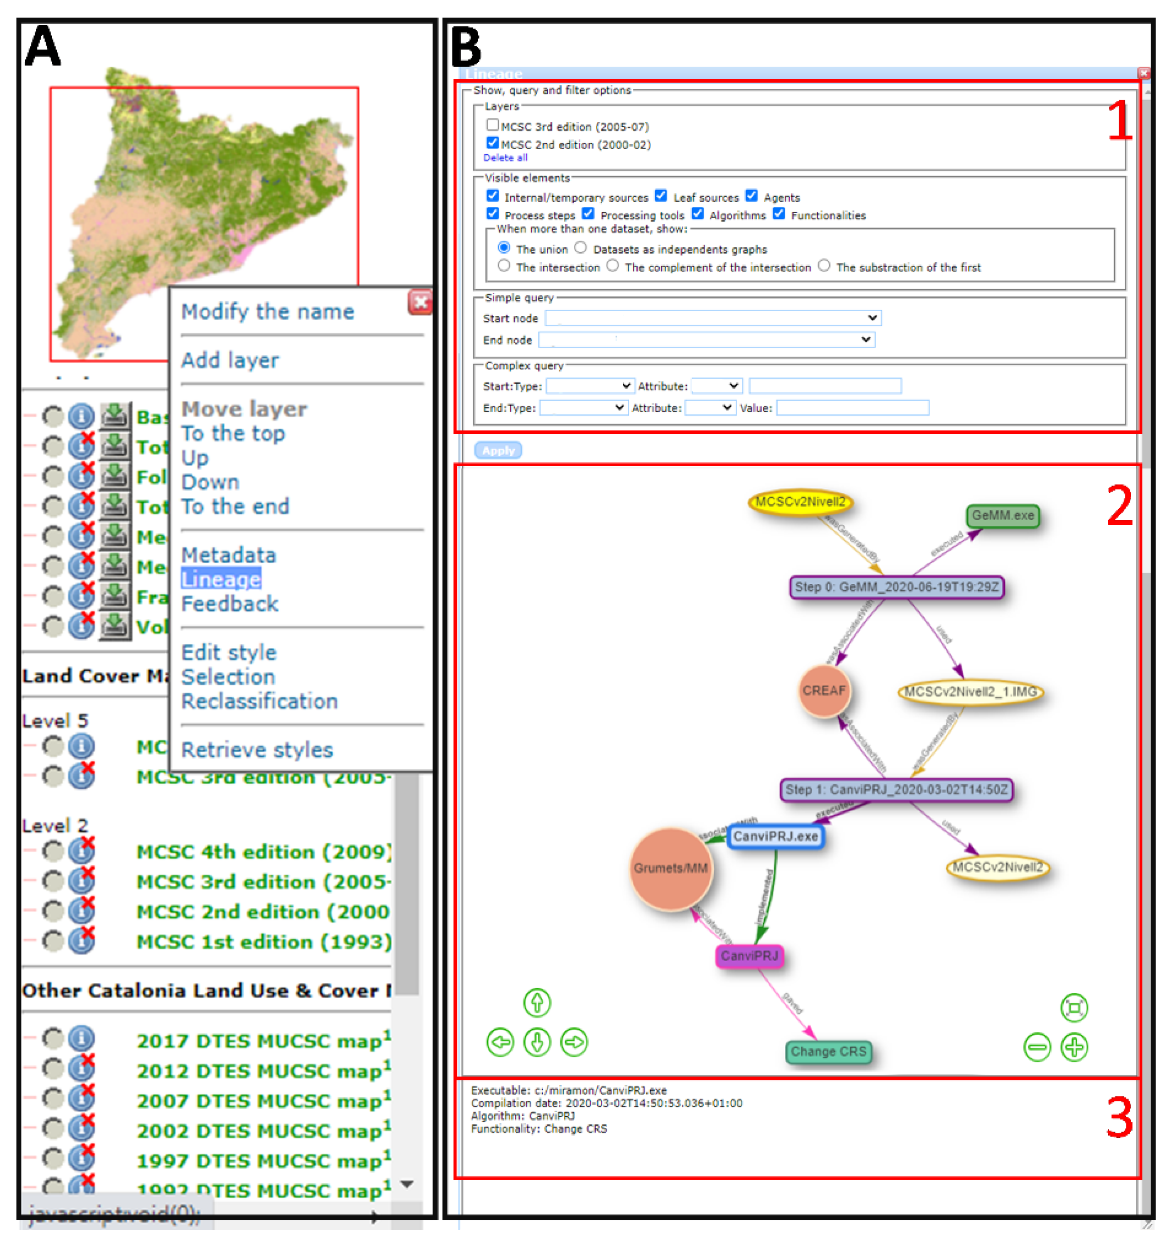Open the Start node dropdown
The image size is (1170, 1241).
pyautogui.click(x=712, y=318)
